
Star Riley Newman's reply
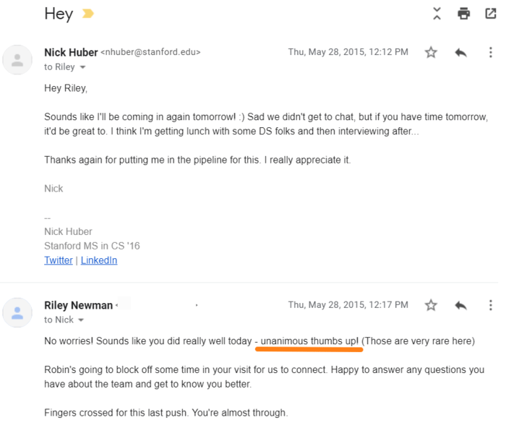[x=431, y=305]
